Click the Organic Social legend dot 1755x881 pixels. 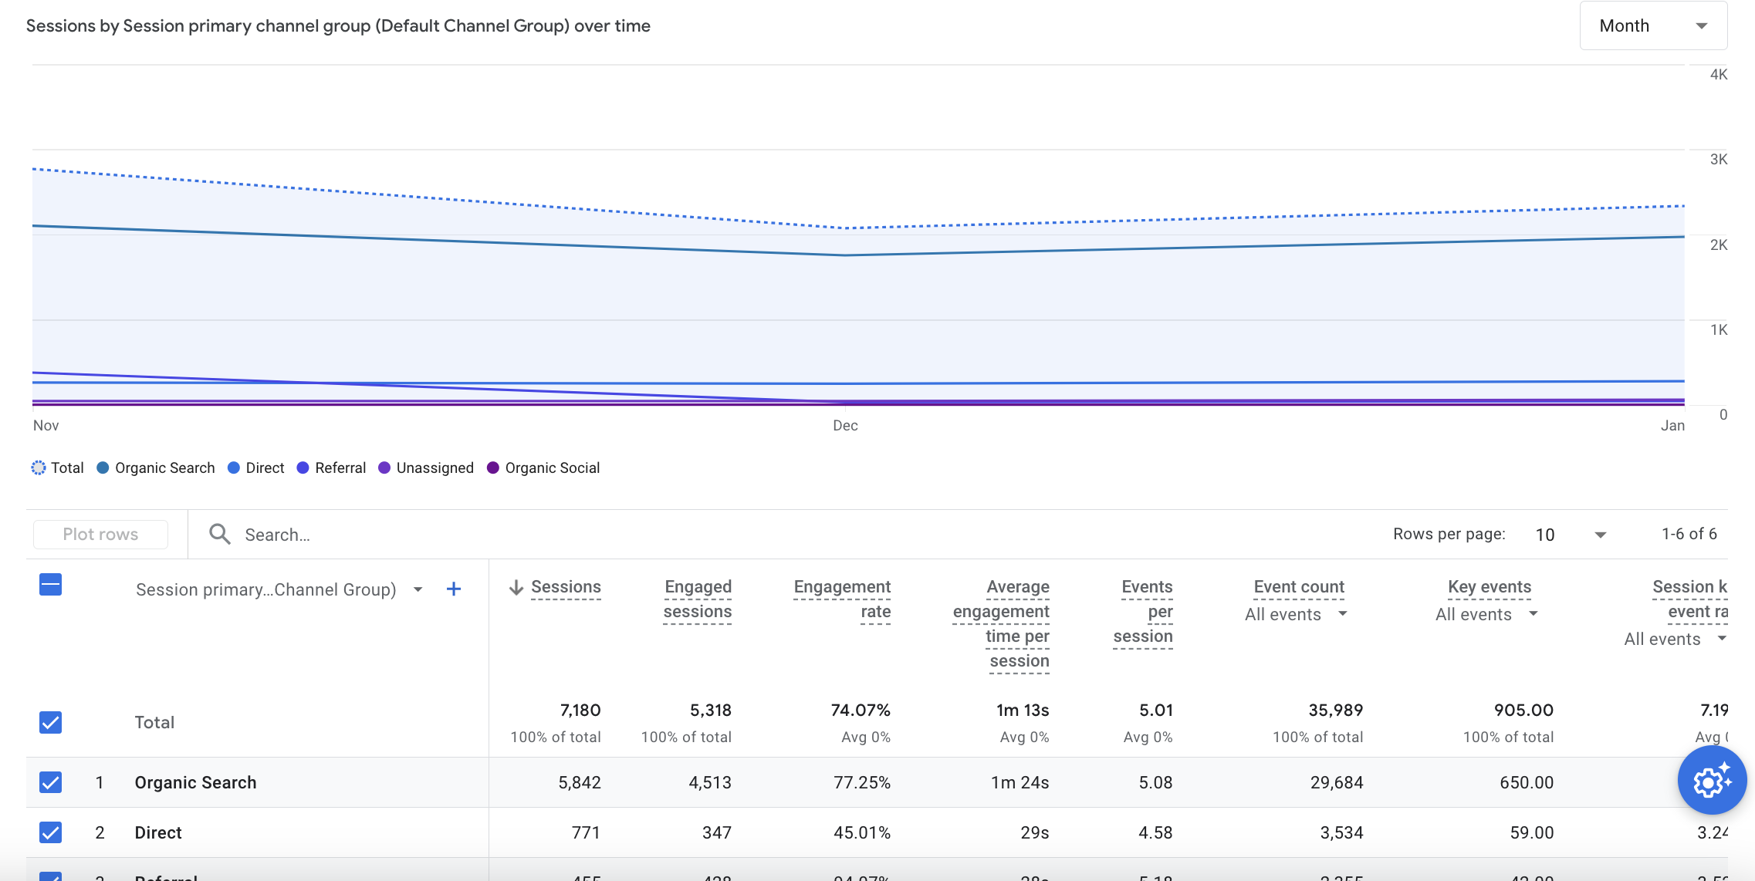coord(493,468)
